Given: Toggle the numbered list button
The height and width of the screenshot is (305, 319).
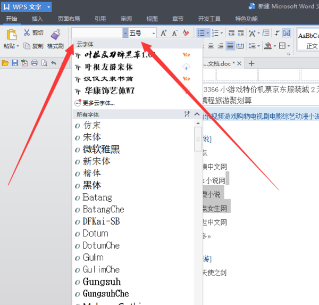Looking at the screenshot, I should pyautogui.click(x=215, y=33).
